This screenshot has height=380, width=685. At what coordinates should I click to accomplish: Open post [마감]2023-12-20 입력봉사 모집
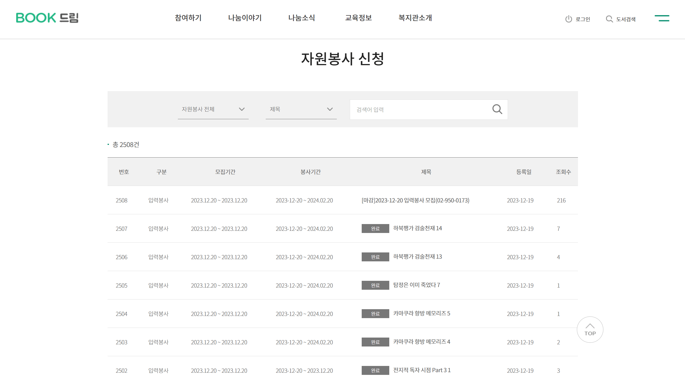click(415, 200)
